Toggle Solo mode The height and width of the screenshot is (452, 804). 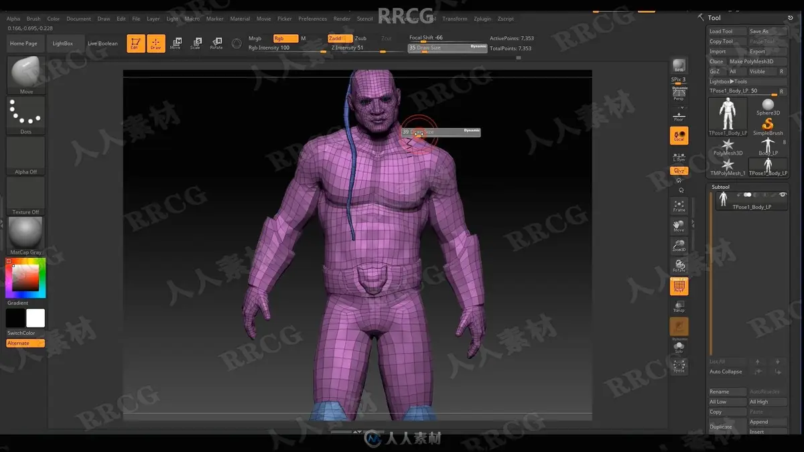click(679, 346)
